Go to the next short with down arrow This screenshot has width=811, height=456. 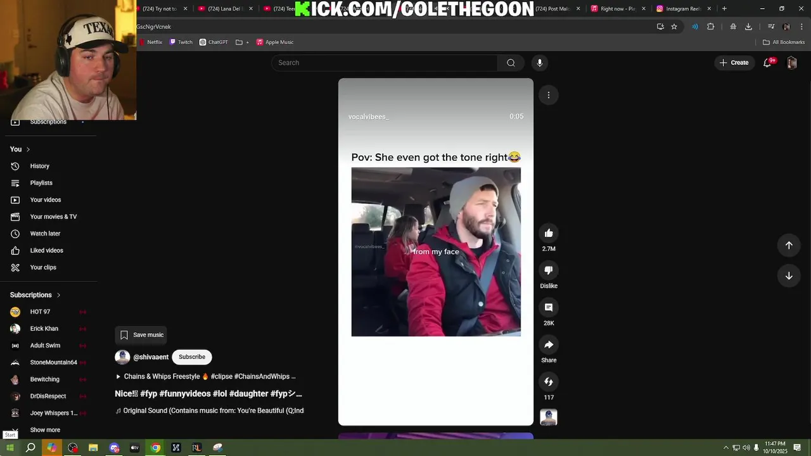[789, 275]
